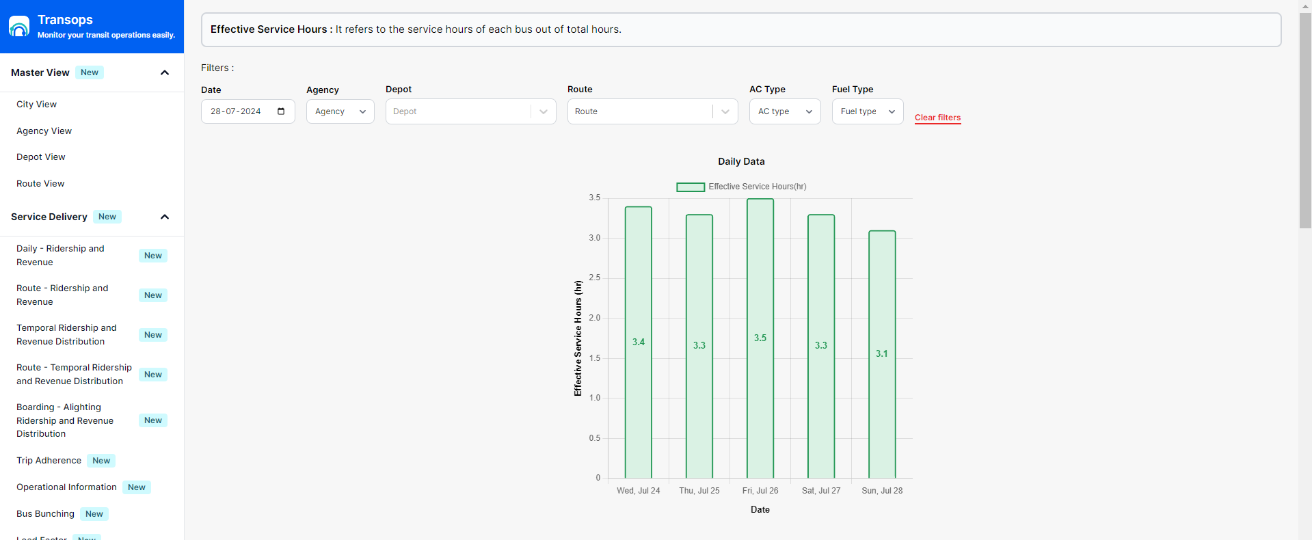Open the date picker calendar icon
The width and height of the screenshot is (1312, 540).
[x=281, y=111]
